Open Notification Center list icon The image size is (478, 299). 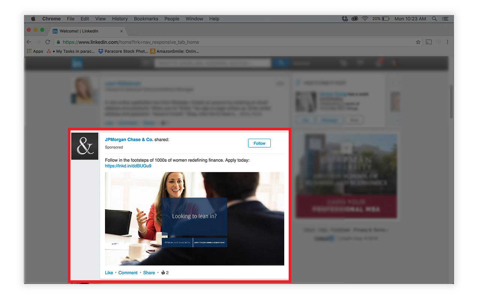coord(445,19)
